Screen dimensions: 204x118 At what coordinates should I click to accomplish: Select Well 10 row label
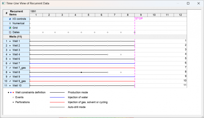[17, 85]
